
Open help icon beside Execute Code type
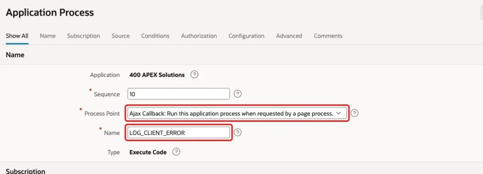pyautogui.click(x=176, y=152)
